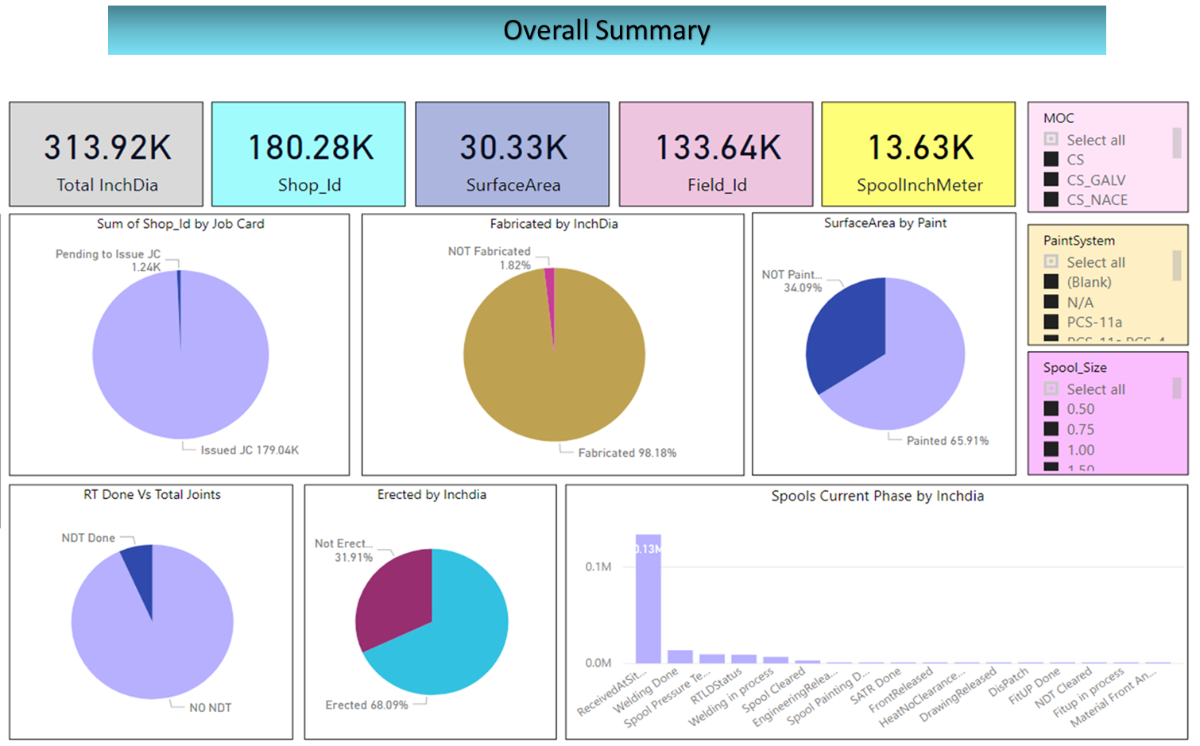Click the 180.28K Shop_Id card
This screenshot has height=746, width=1200.
point(309,154)
